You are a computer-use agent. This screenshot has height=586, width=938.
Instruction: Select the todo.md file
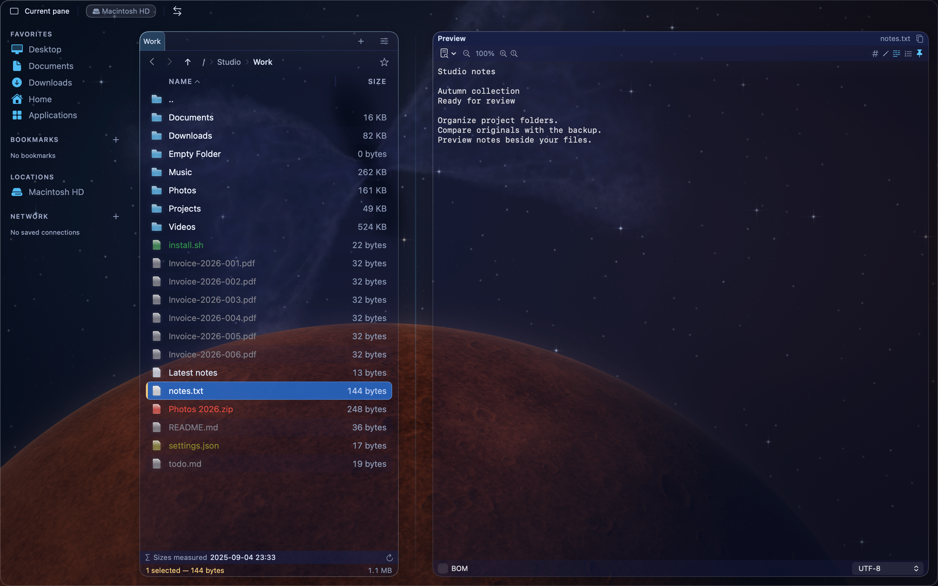tap(269, 464)
